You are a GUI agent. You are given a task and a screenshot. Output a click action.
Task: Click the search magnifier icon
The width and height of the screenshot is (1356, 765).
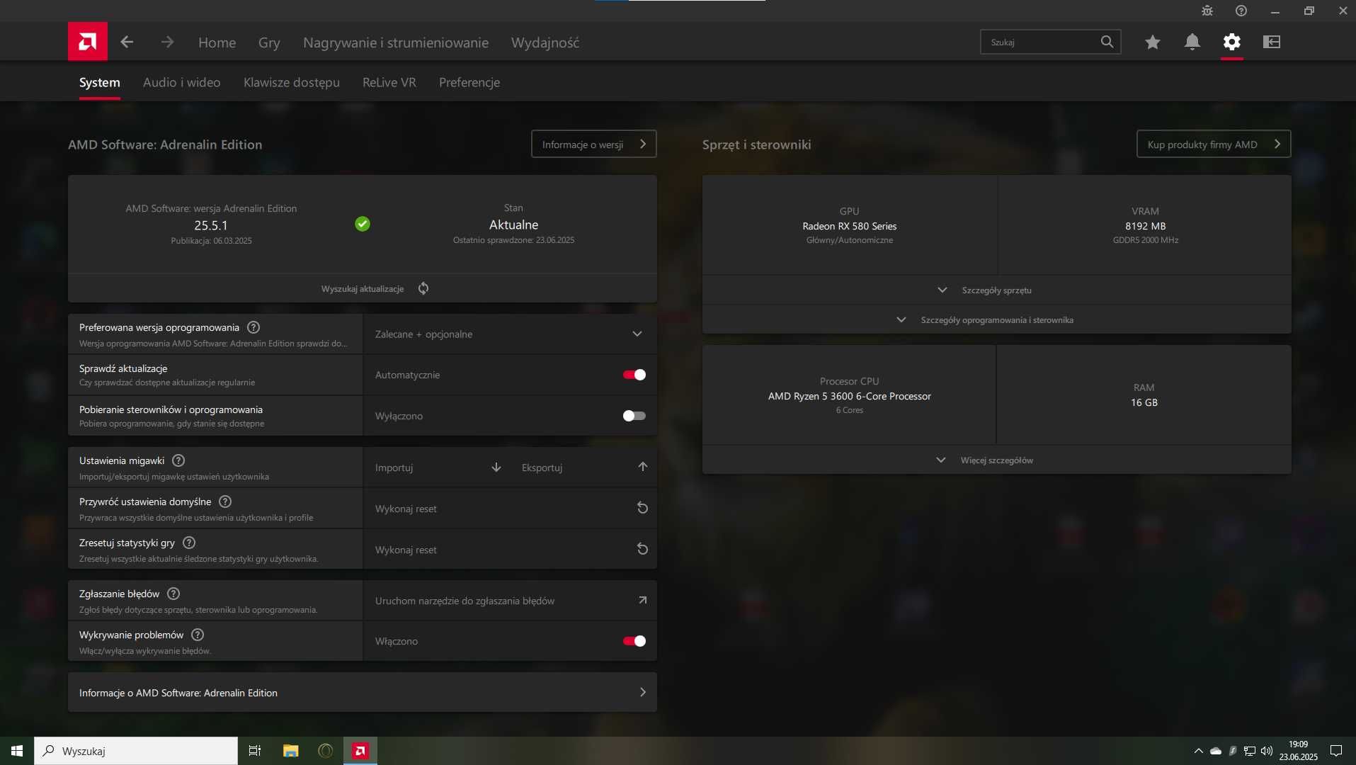1107,42
